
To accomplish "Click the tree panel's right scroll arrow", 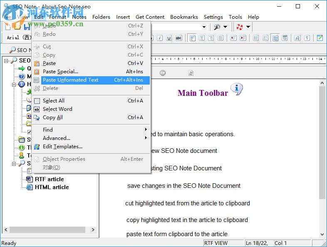I will point(93,230).
